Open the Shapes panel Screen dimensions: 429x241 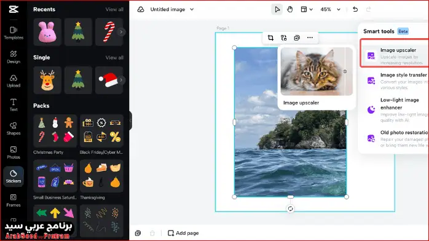(14, 128)
